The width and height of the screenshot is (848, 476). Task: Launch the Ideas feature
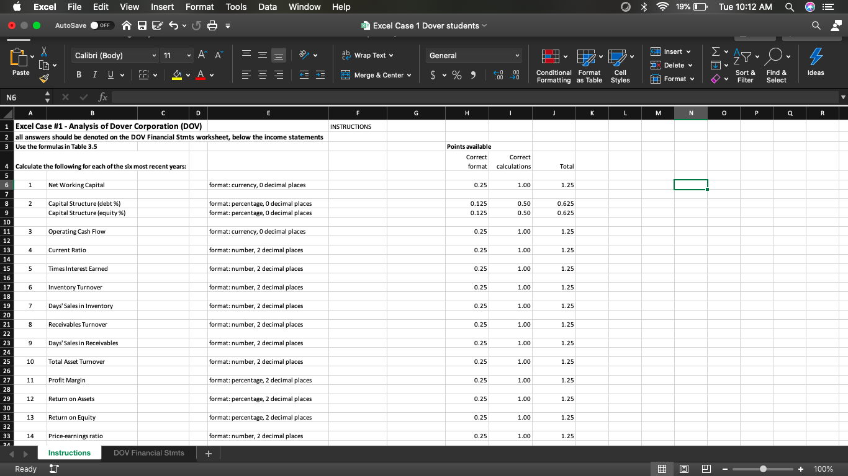click(815, 65)
